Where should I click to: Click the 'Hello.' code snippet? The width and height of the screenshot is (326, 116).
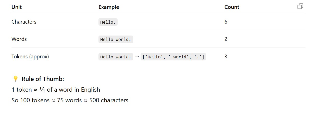point(108,22)
